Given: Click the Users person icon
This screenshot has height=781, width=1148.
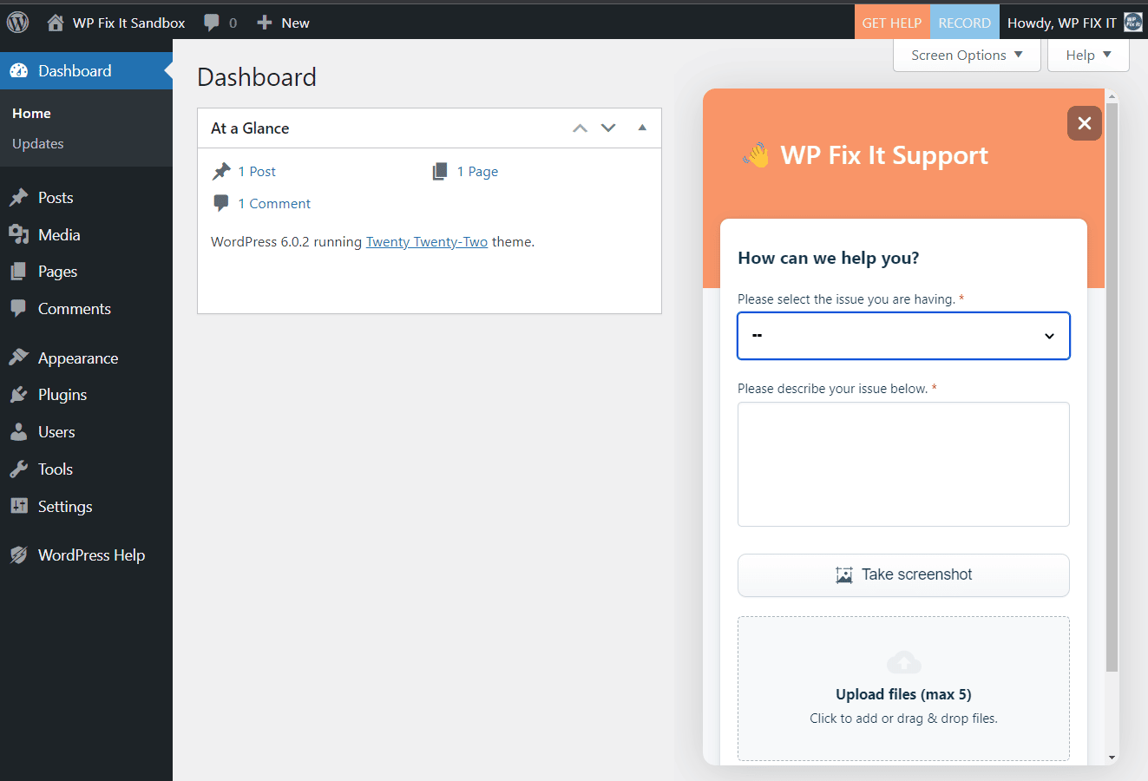Looking at the screenshot, I should tap(19, 432).
